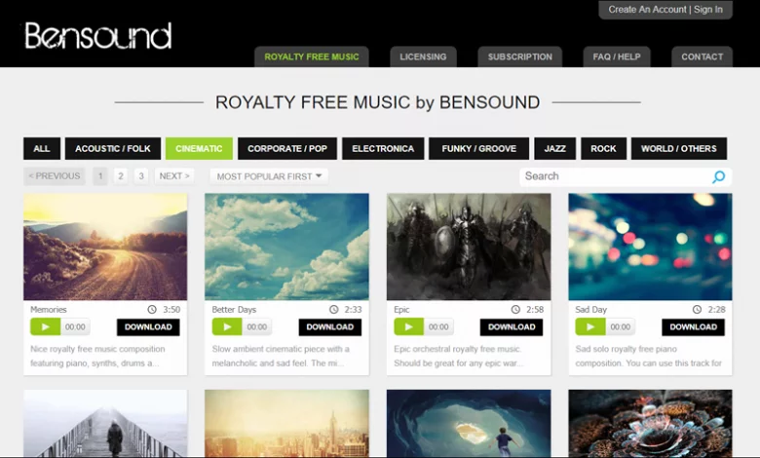Download the Memories track
This screenshot has width=760, height=458.
(148, 327)
